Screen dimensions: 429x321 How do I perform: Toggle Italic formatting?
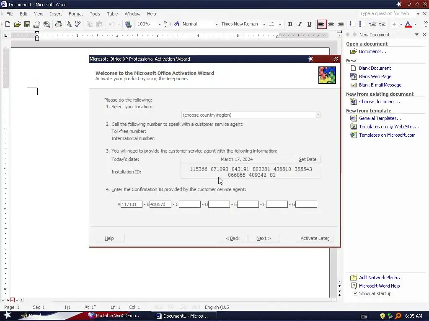300,24
